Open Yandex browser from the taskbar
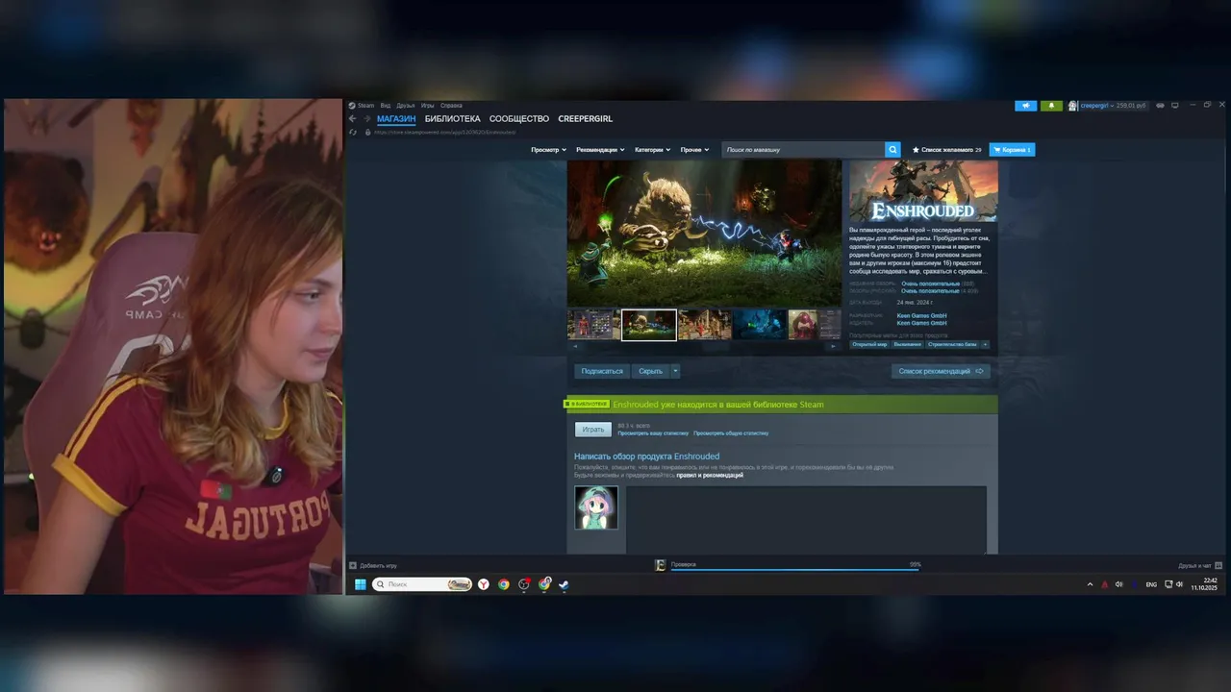 coord(484,584)
